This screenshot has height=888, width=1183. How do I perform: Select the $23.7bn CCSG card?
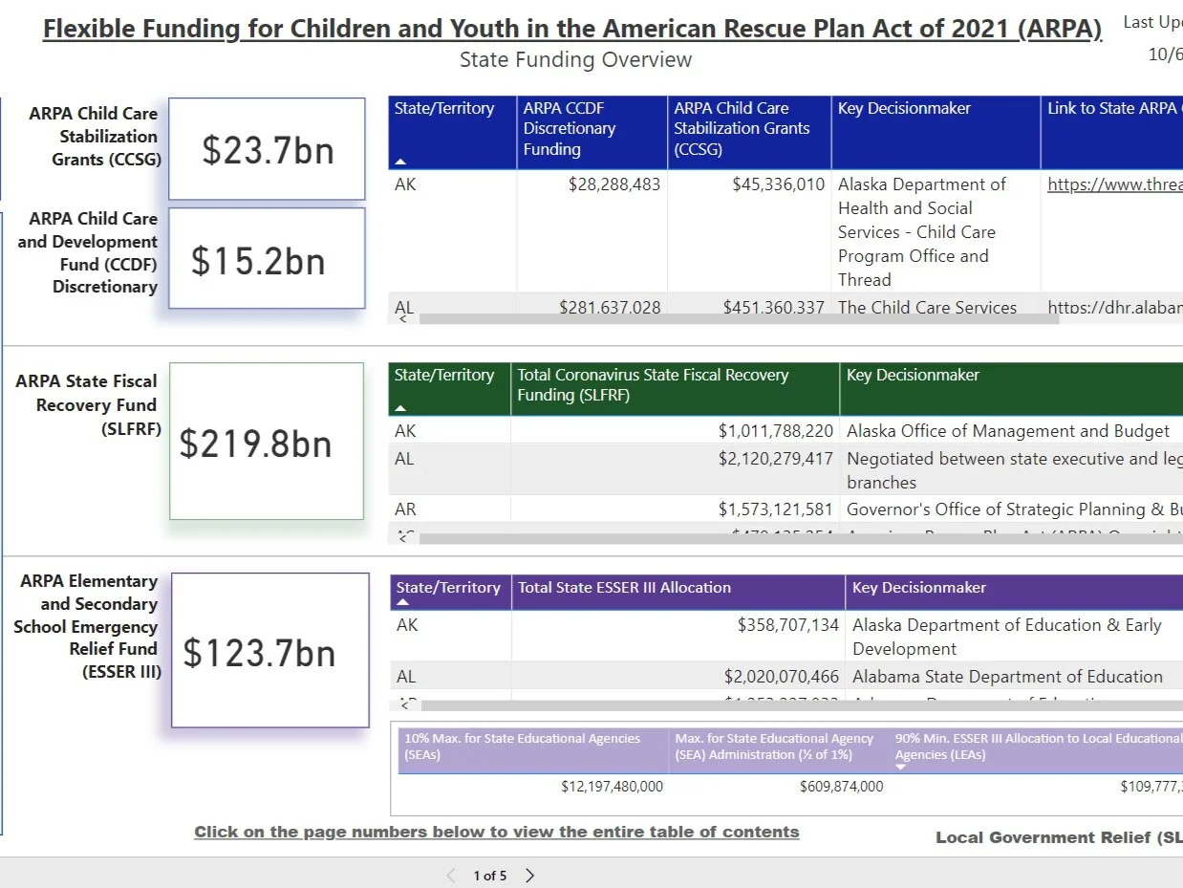coord(266,148)
